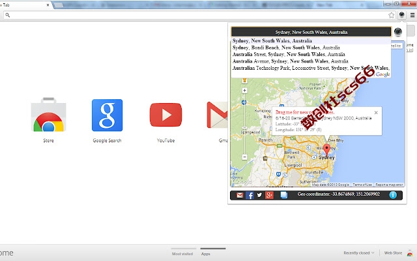
Task: Open the Web Store link
Action: [x=393, y=253]
